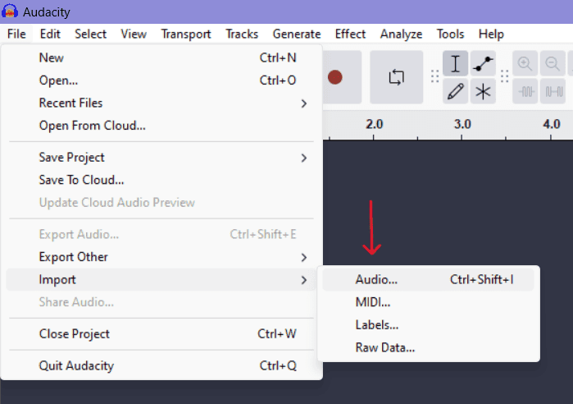The image size is (573, 404).
Task: Select the Draw pencil tool
Action: [x=455, y=91]
